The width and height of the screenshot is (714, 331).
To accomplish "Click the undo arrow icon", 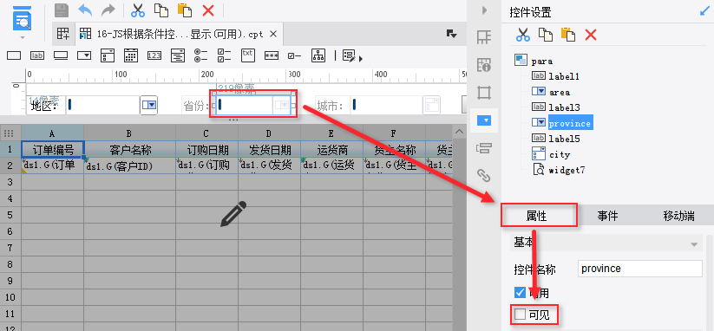I will 85,10.
